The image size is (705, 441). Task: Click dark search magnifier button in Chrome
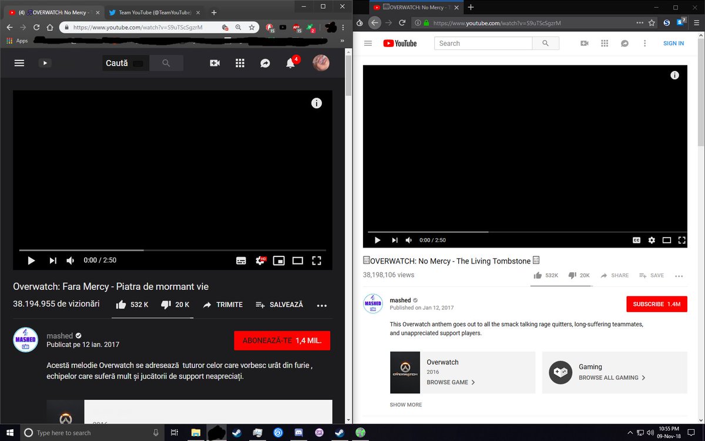[166, 63]
